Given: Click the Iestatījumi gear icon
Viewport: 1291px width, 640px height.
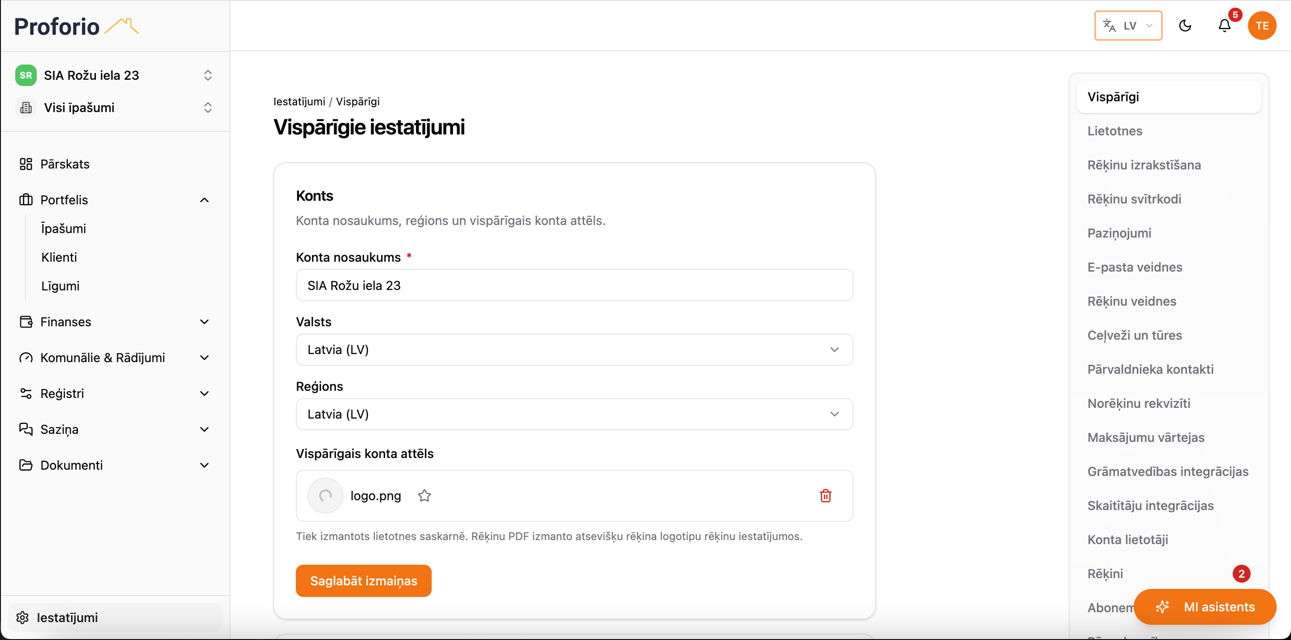Looking at the screenshot, I should (22, 618).
